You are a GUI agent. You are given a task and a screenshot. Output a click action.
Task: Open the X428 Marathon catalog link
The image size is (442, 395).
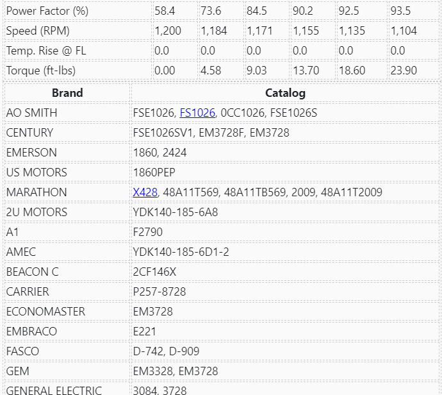pyautogui.click(x=145, y=192)
